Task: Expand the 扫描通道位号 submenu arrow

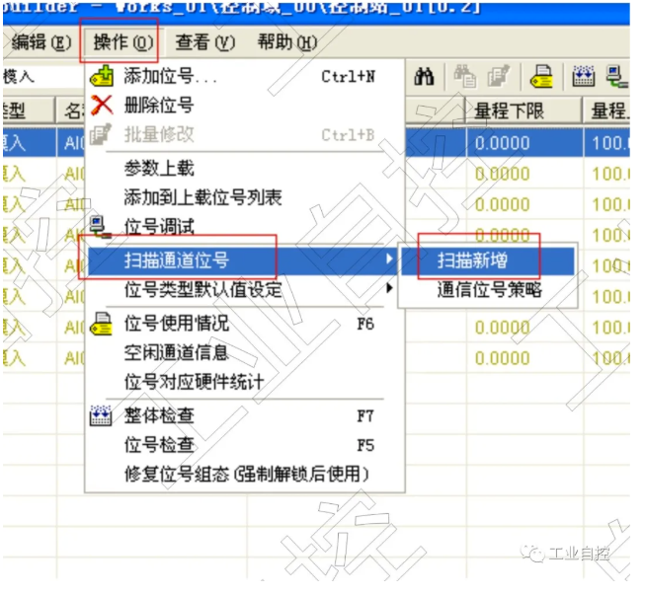Action: point(389,260)
